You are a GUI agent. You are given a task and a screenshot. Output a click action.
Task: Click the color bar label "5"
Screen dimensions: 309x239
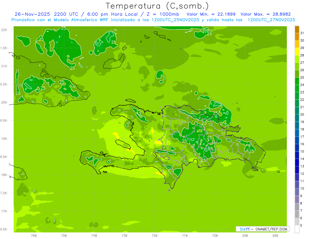pos(301,226)
